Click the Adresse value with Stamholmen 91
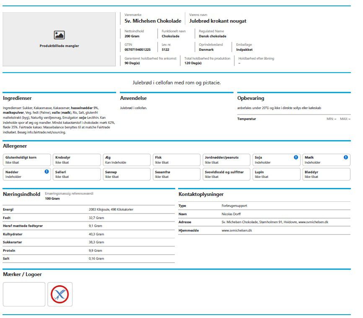This screenshot has width=363, height=318. (275, 222)
